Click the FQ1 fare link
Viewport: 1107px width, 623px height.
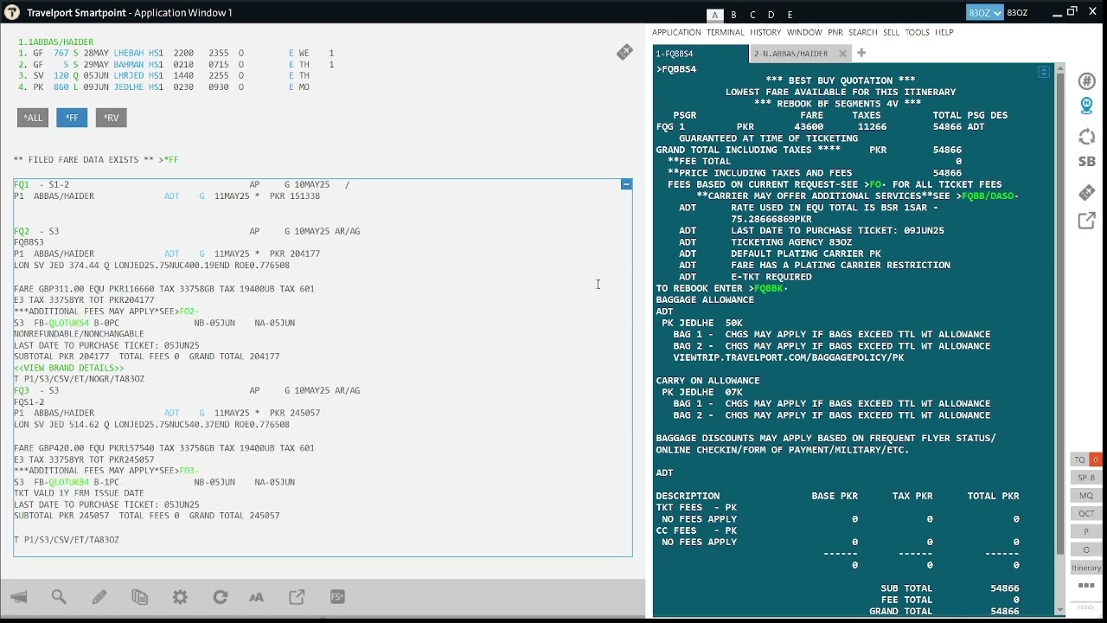tap(22, 184)
